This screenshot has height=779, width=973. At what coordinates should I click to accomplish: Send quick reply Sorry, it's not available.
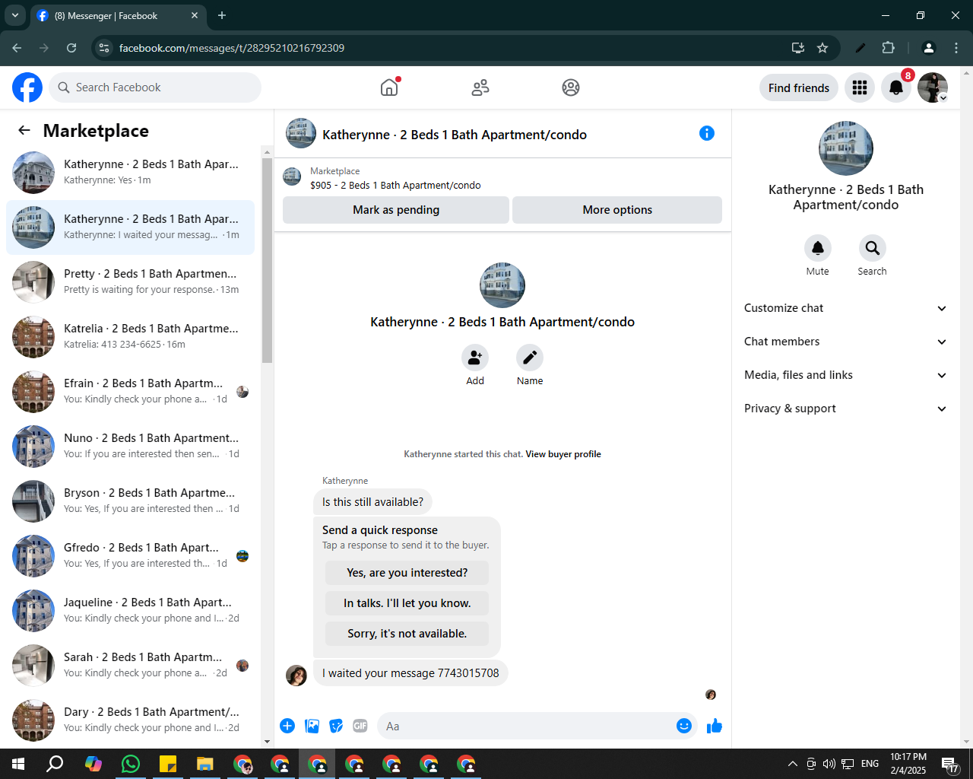click(x=407, y=634)
